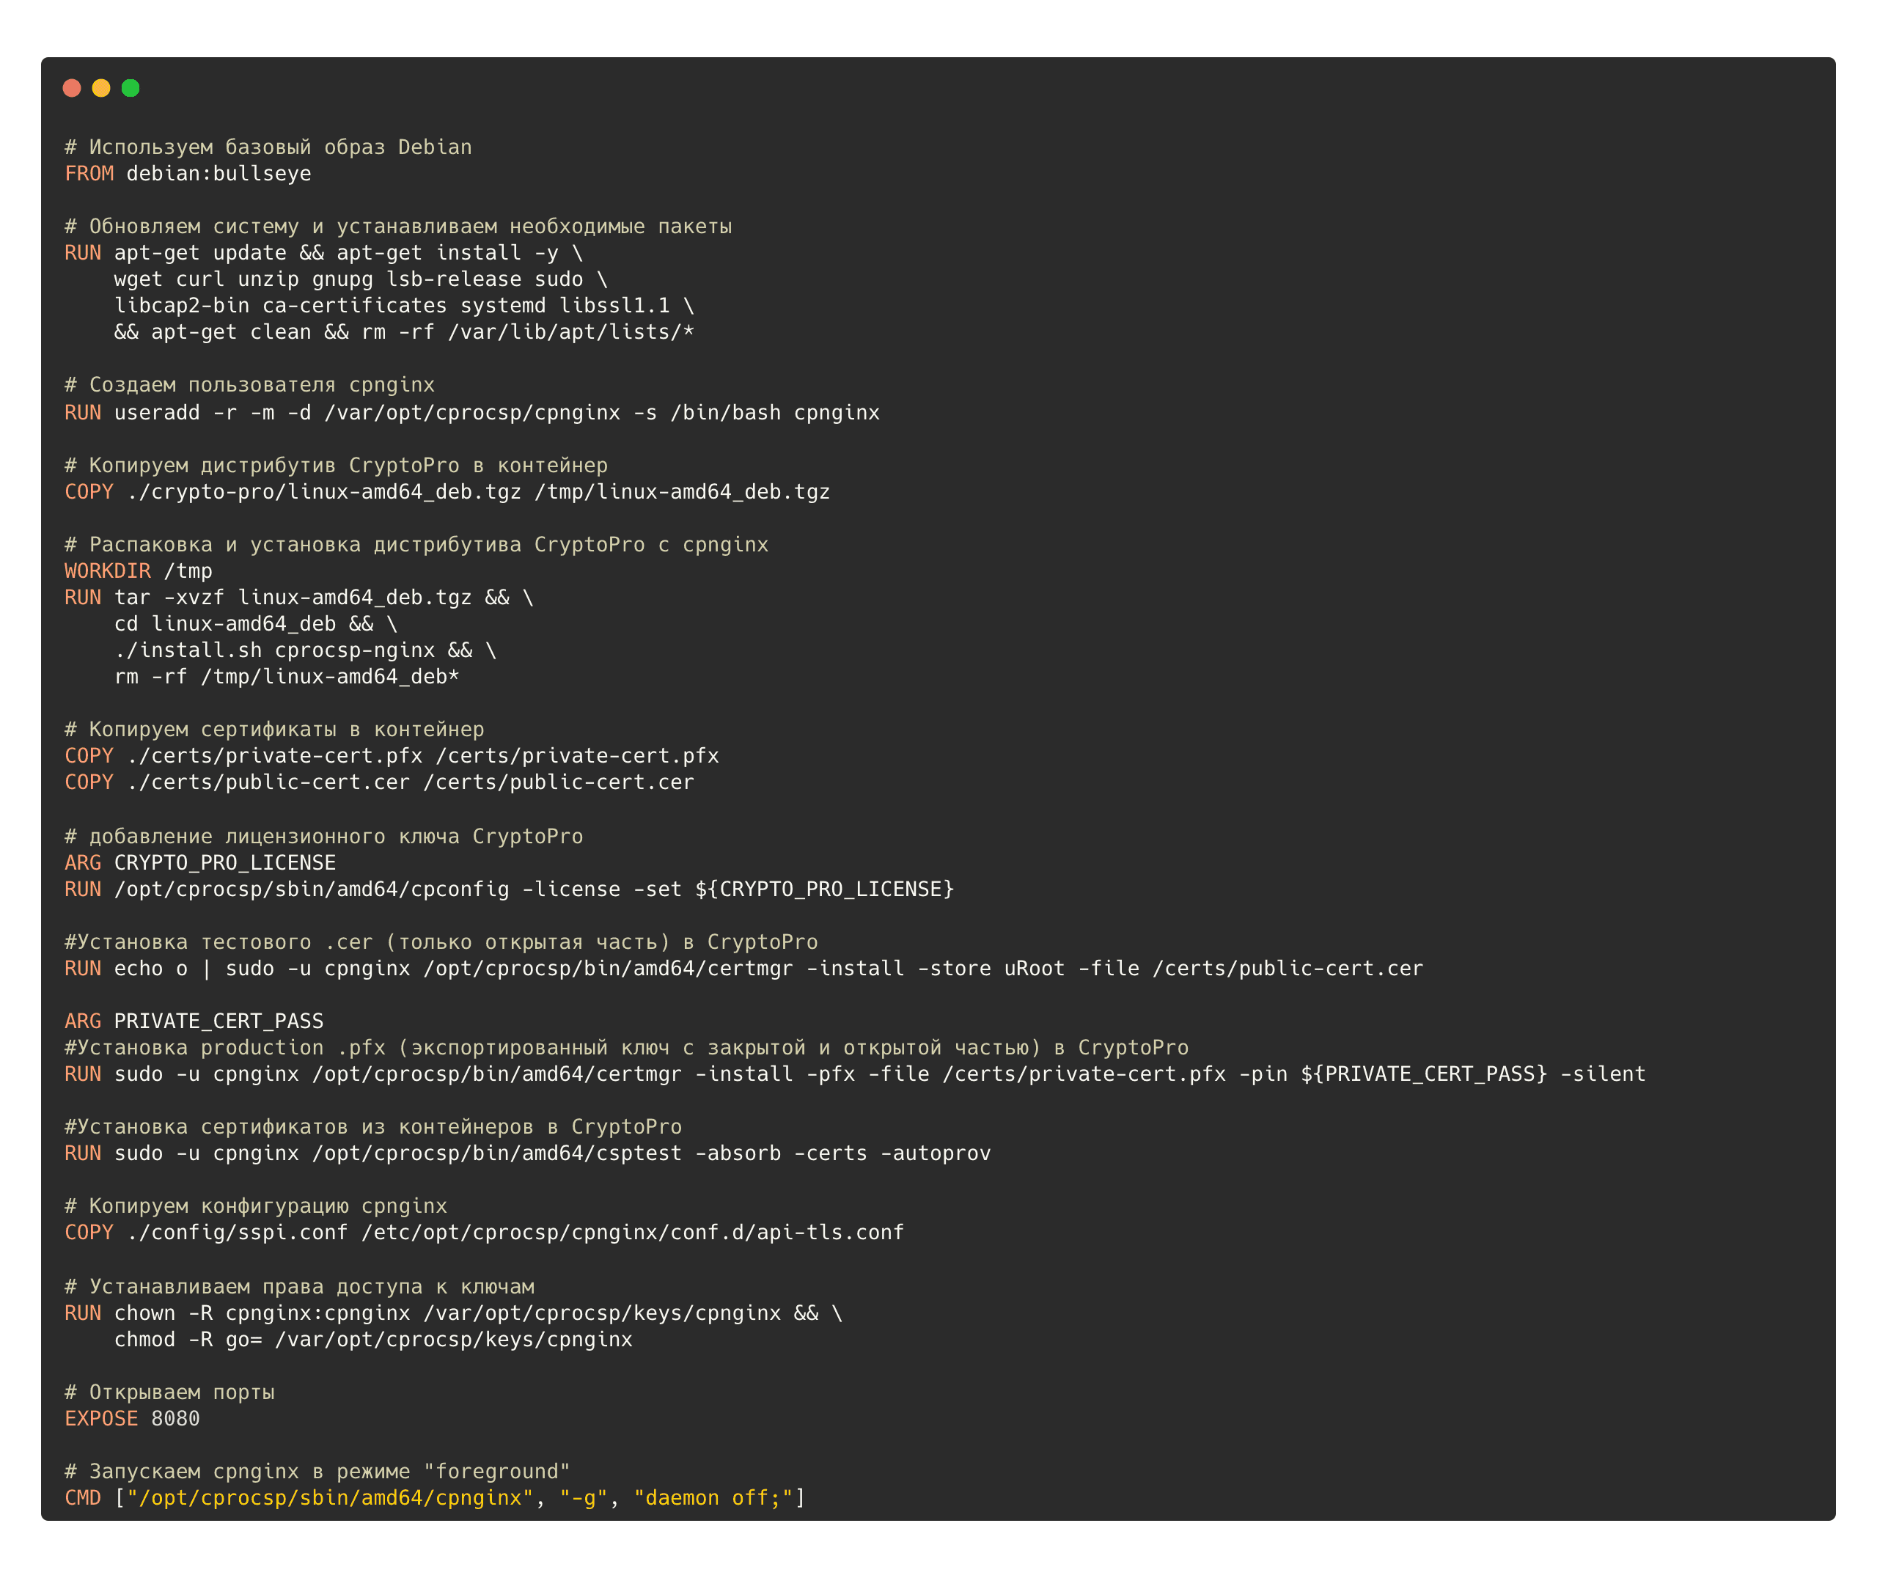Click the debian:bullseye image name
The image size is (1877, 1578).
pyautogui.click(x=218, y=174)
